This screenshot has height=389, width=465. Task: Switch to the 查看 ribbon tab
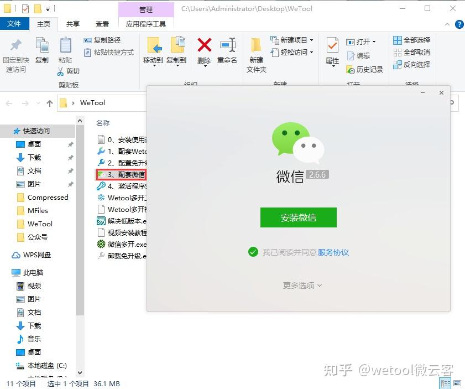[104, 24]
